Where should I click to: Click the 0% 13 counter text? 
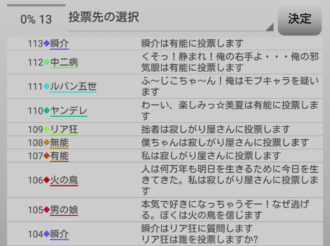pos(36,20)
